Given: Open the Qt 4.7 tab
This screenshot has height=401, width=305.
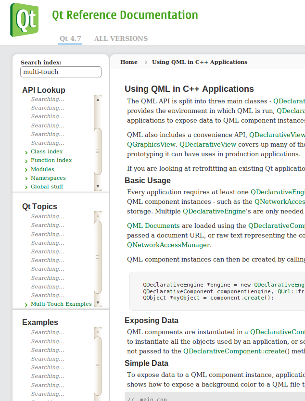Looking at the screenshot, I should (70, 38).
